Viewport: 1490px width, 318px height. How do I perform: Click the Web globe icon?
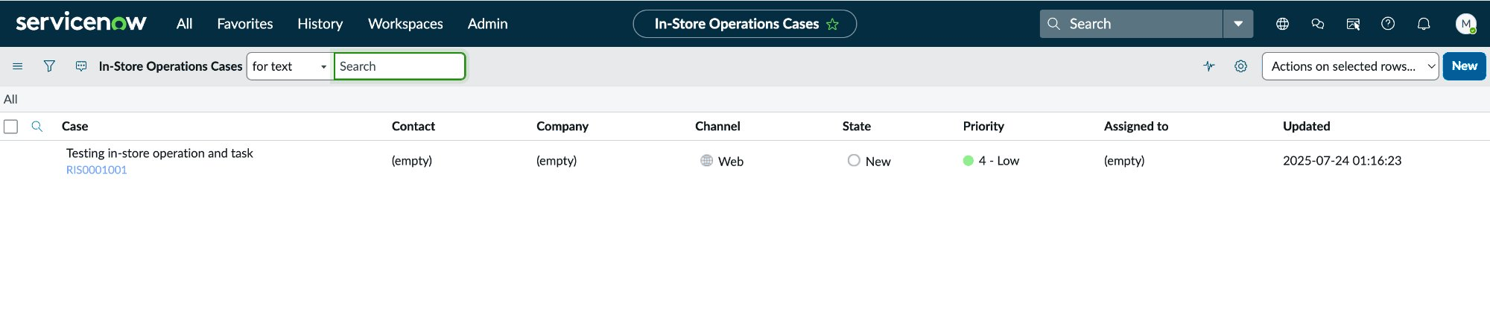[706, 160]
